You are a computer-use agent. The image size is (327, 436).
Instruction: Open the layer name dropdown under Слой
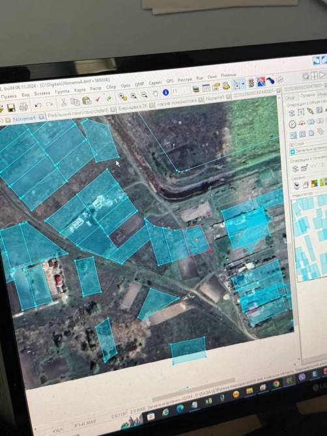(309, 151)
